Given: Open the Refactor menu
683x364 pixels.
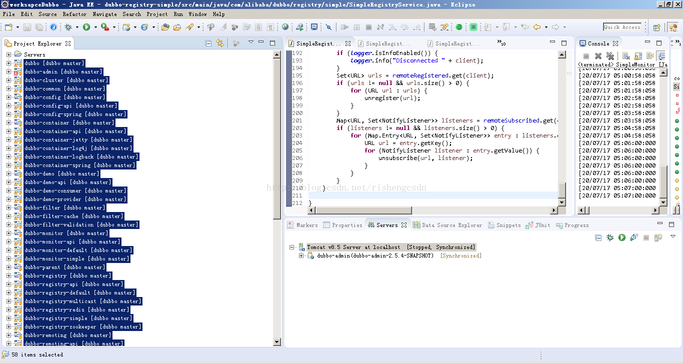Looking at the screenshot, I should (x=74, y=14).
